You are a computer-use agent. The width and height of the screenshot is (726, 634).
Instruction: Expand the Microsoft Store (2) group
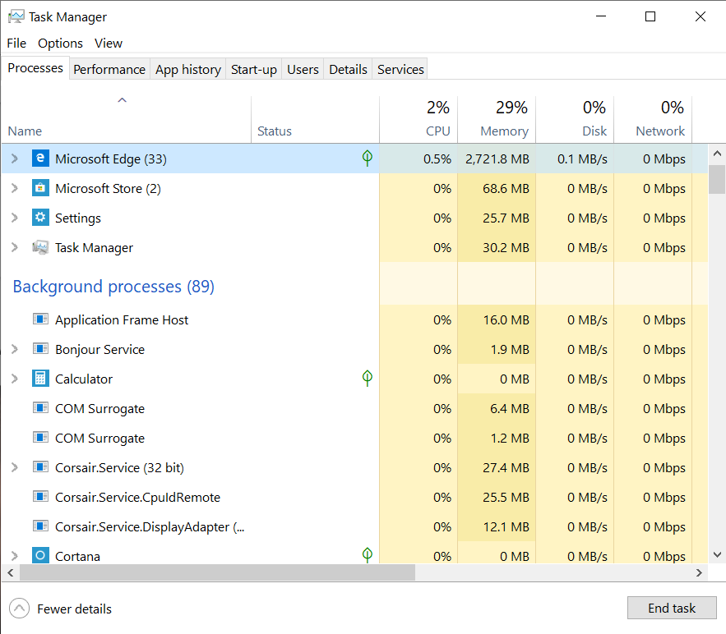15,188
